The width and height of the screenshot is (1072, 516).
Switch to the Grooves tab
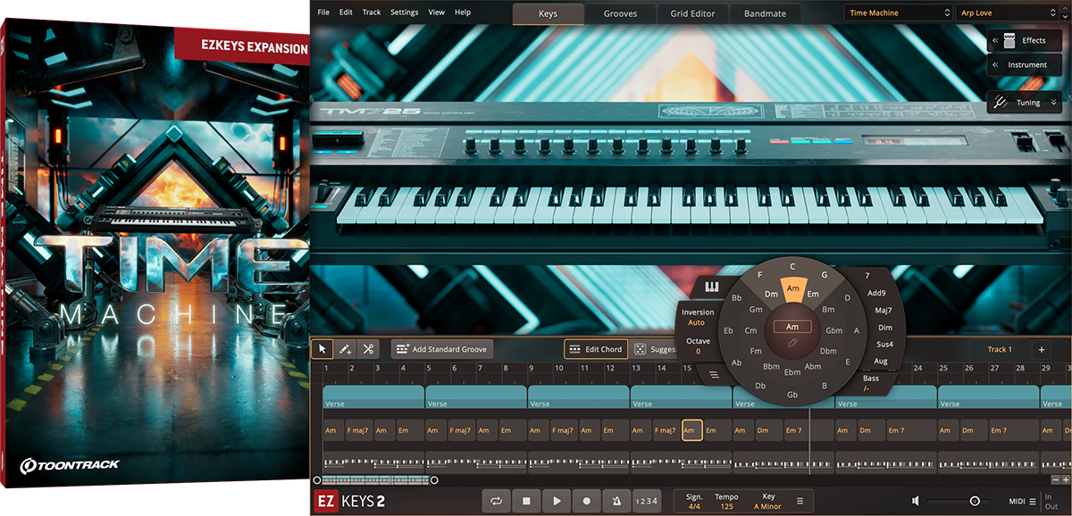point(621,13)
